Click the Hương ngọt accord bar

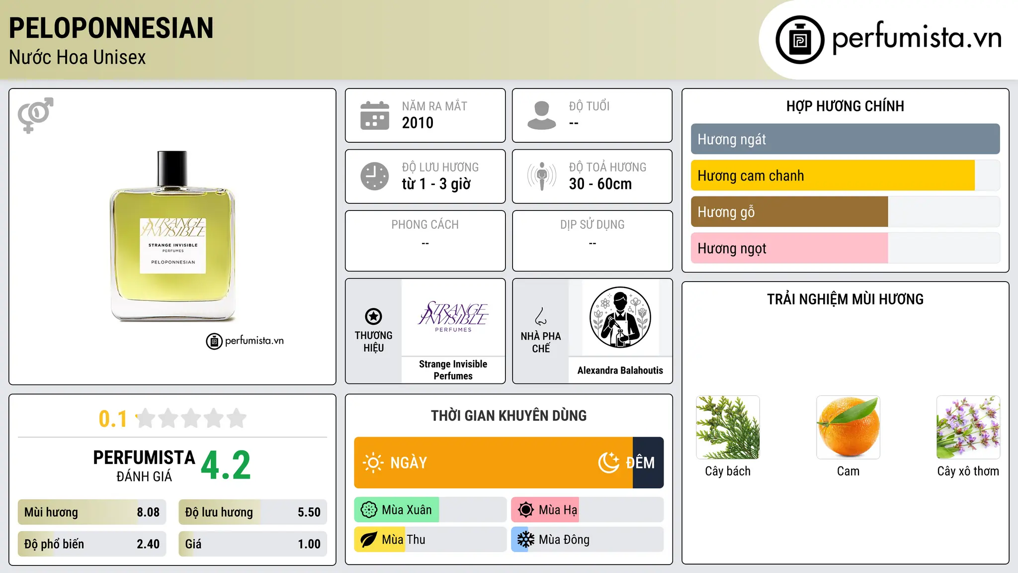pos(845,248)
